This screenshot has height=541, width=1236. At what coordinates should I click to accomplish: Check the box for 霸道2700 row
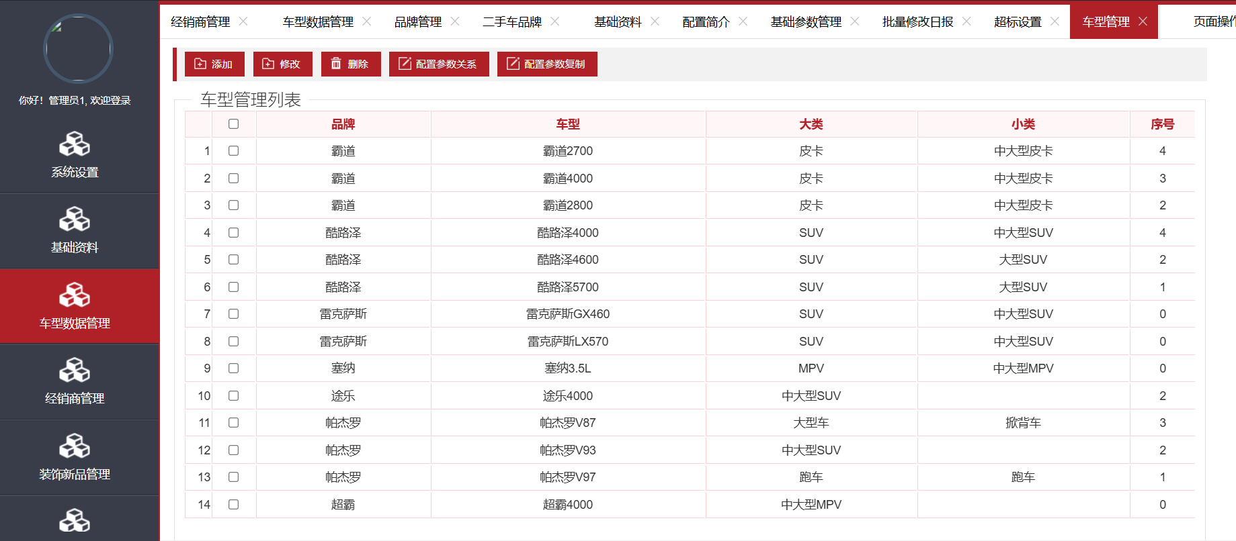coord(233,151)
